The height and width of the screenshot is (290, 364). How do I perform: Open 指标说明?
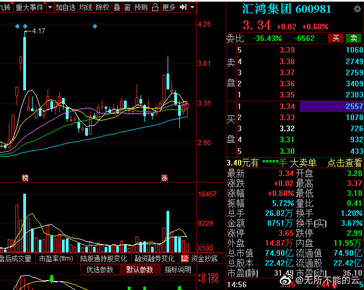click(x=178, y=270)
